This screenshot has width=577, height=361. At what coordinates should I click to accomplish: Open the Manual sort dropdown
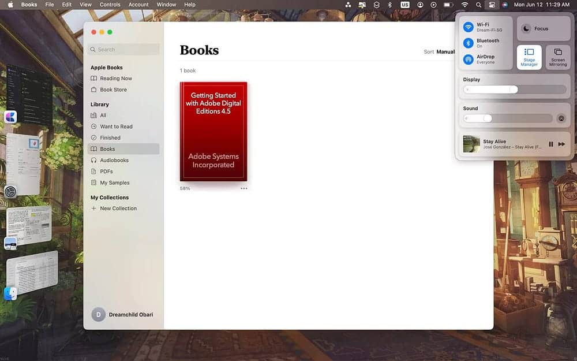click(x=446, y=51)
